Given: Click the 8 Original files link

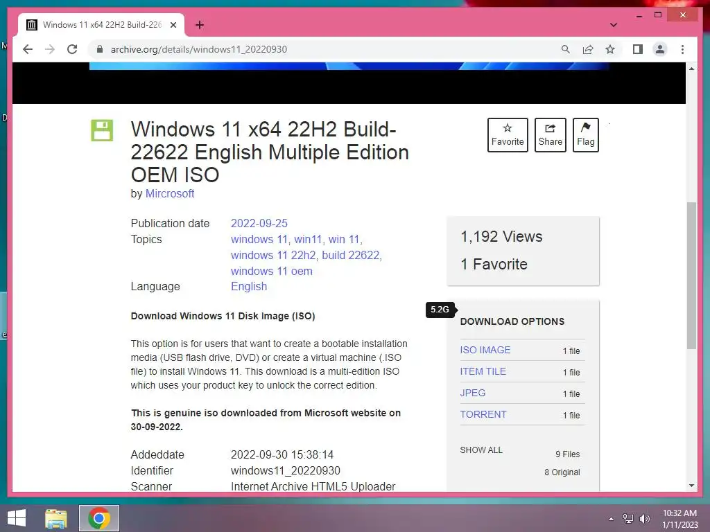Looking at the screenshot, I should 562,472.
